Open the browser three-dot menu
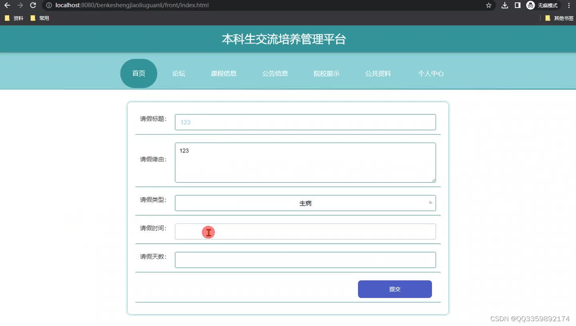 click(569, 5)
